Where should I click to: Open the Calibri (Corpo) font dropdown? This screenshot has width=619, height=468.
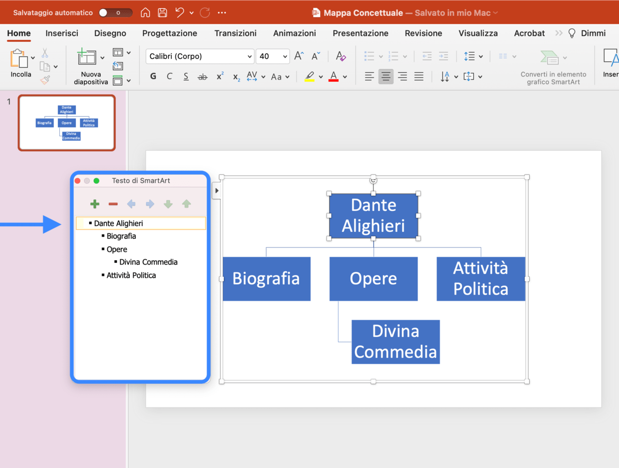(200, 56)
